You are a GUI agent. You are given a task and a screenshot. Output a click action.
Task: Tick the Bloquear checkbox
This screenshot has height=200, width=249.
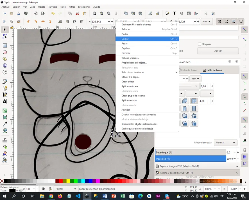point(200,44)
